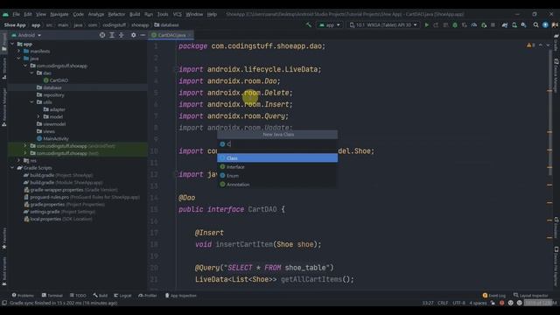Image resolution: width=560 pixels, height=315 pixels.
Task: Collapse the Gradle Scripts node
Action: point(12,168)
